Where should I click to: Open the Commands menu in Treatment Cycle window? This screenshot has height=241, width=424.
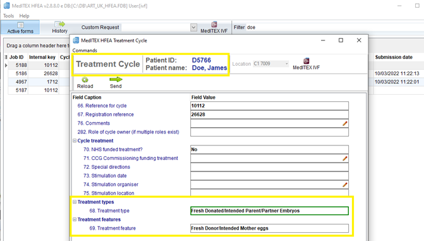click(x=85, y=51)
